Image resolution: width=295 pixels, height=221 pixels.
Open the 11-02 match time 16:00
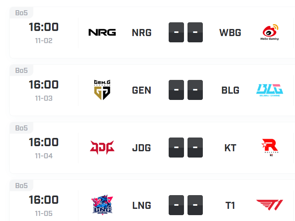44,27
